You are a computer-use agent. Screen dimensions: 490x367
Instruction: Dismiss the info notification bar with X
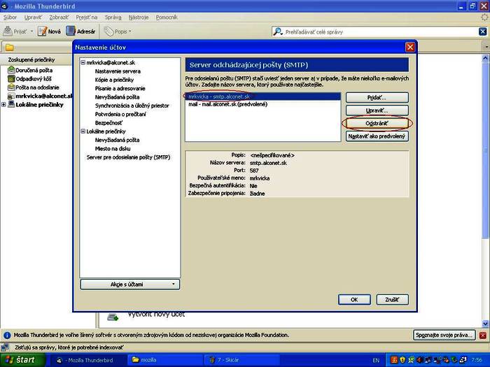click(483, 336)
